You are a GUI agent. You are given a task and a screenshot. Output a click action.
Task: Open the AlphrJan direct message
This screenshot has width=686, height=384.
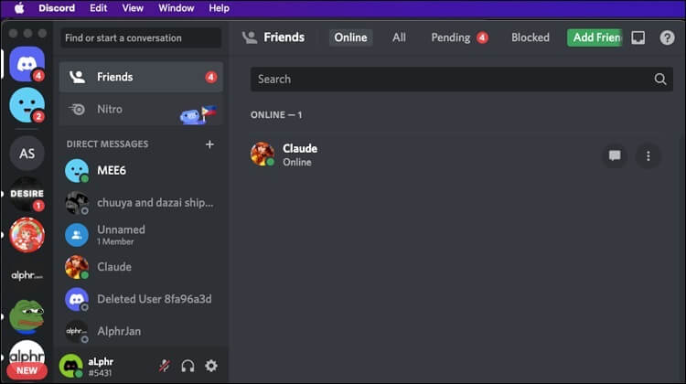pyautogui.click(x=141, y=331)
